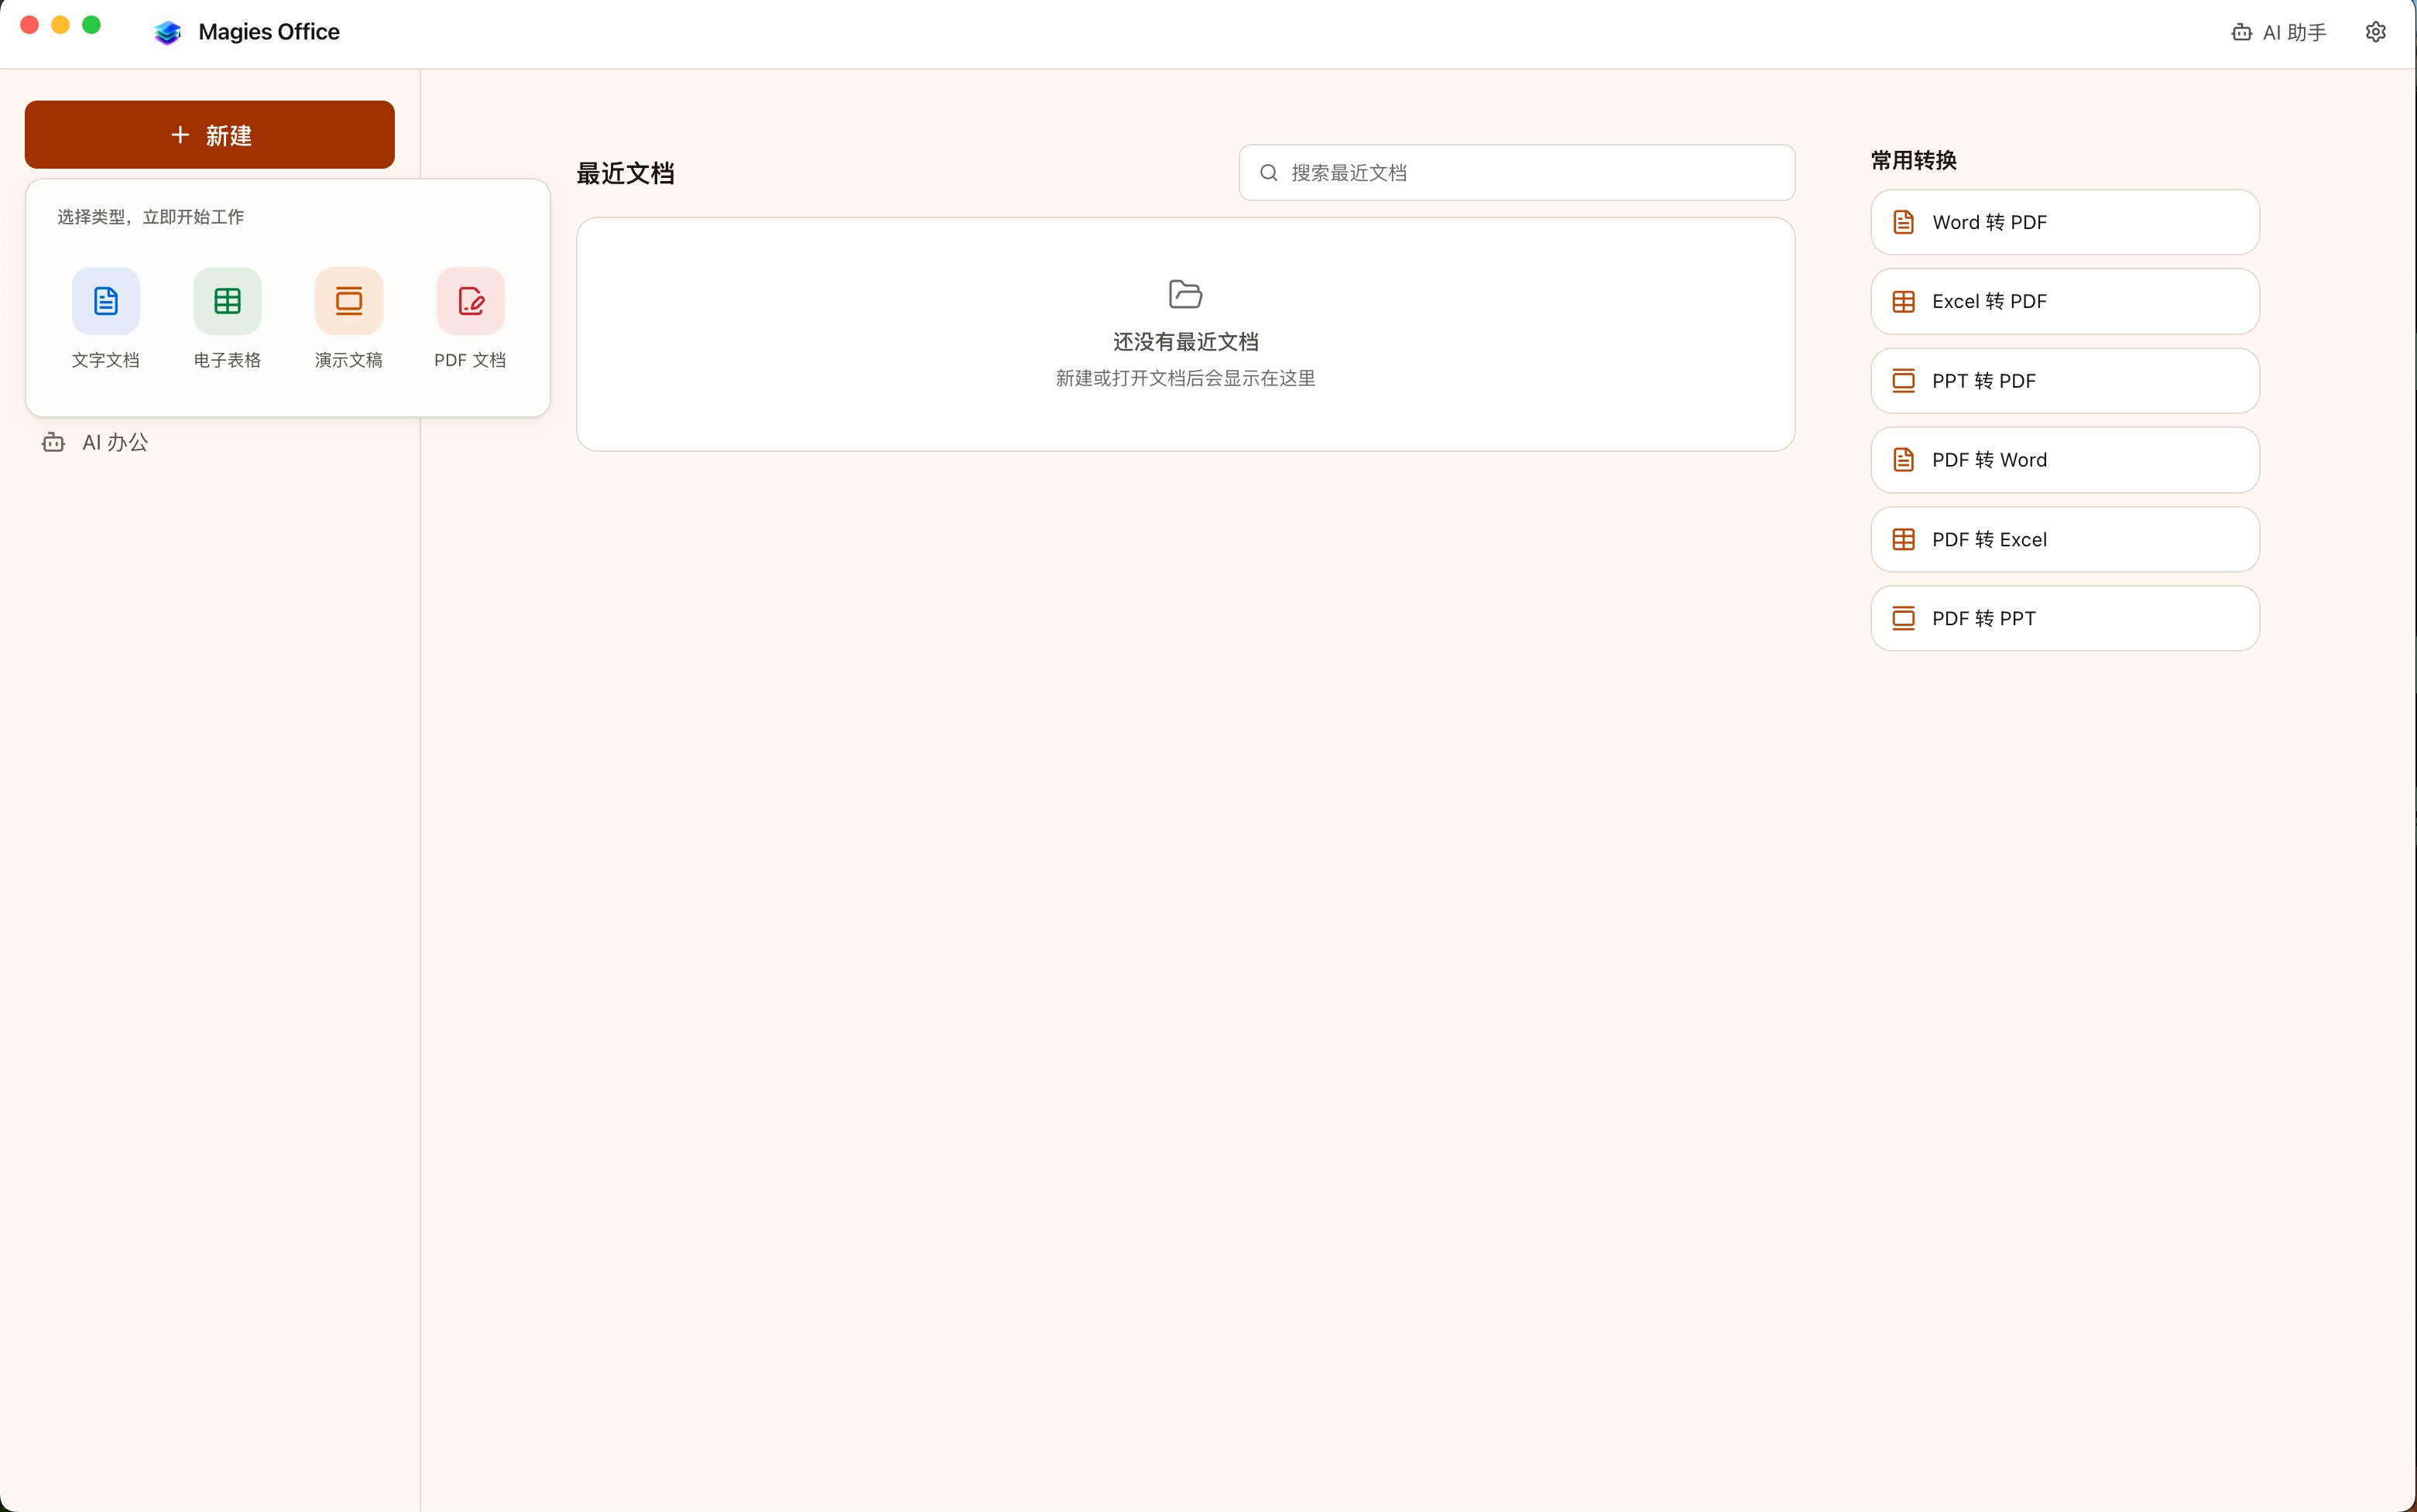The height and width of the screenshot is (1512, 2417).
Task: Click the document icon on Word 转 PDF
Action: point(1904,222)
